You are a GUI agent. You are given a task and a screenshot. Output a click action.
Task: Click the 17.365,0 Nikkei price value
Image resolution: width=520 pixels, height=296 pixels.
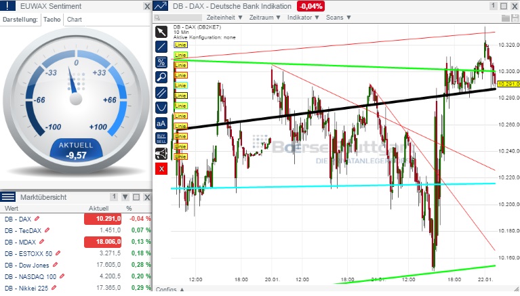pos(108,288)
